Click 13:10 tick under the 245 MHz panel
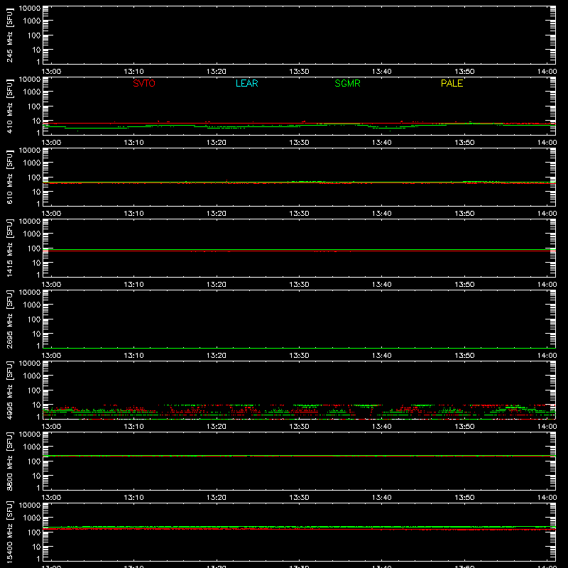 tap(133, 72)
